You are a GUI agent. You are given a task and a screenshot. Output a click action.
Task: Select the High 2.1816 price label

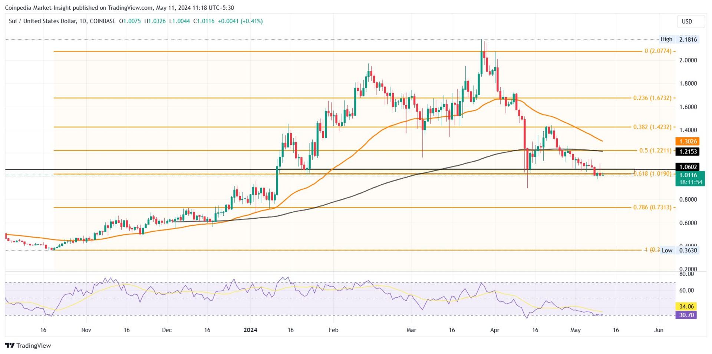[x=679, y=39]
